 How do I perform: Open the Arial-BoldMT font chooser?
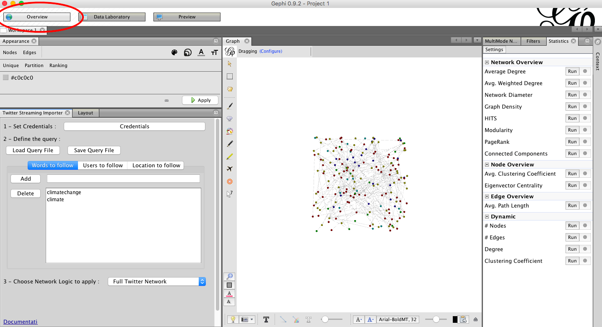pos(398,319)
